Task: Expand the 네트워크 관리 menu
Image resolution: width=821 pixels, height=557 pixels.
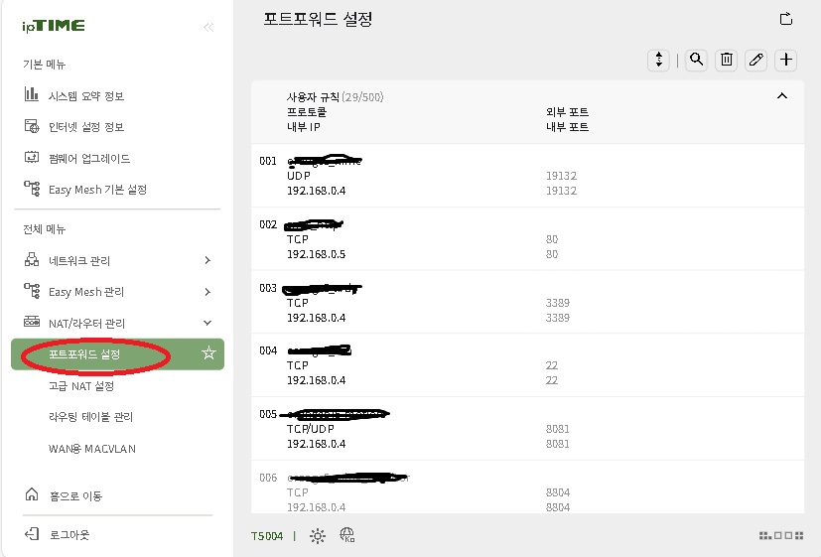Action: (x=207, y=261)
